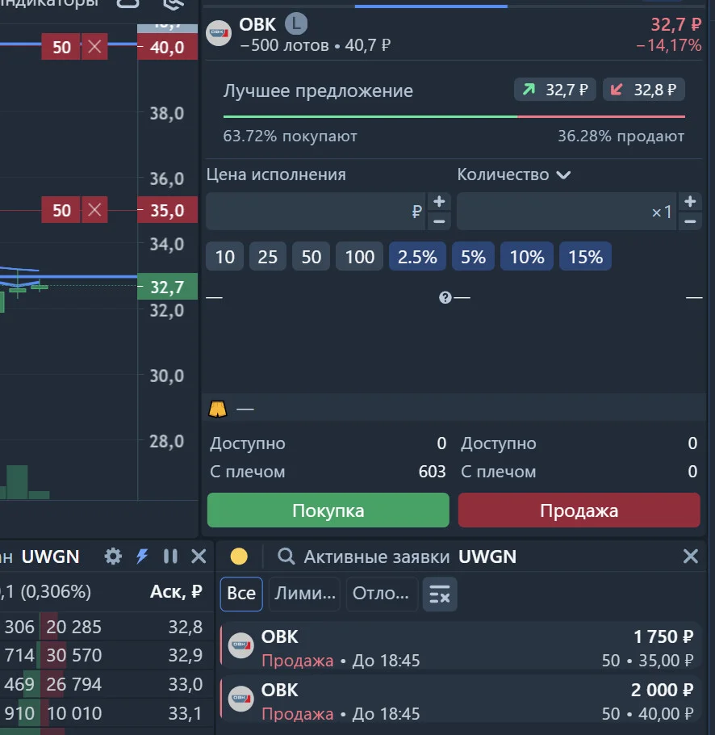Viewport: 715px width, 735px height.
Task: Focus the quantity input field
Action: click(x=567, y=212)
